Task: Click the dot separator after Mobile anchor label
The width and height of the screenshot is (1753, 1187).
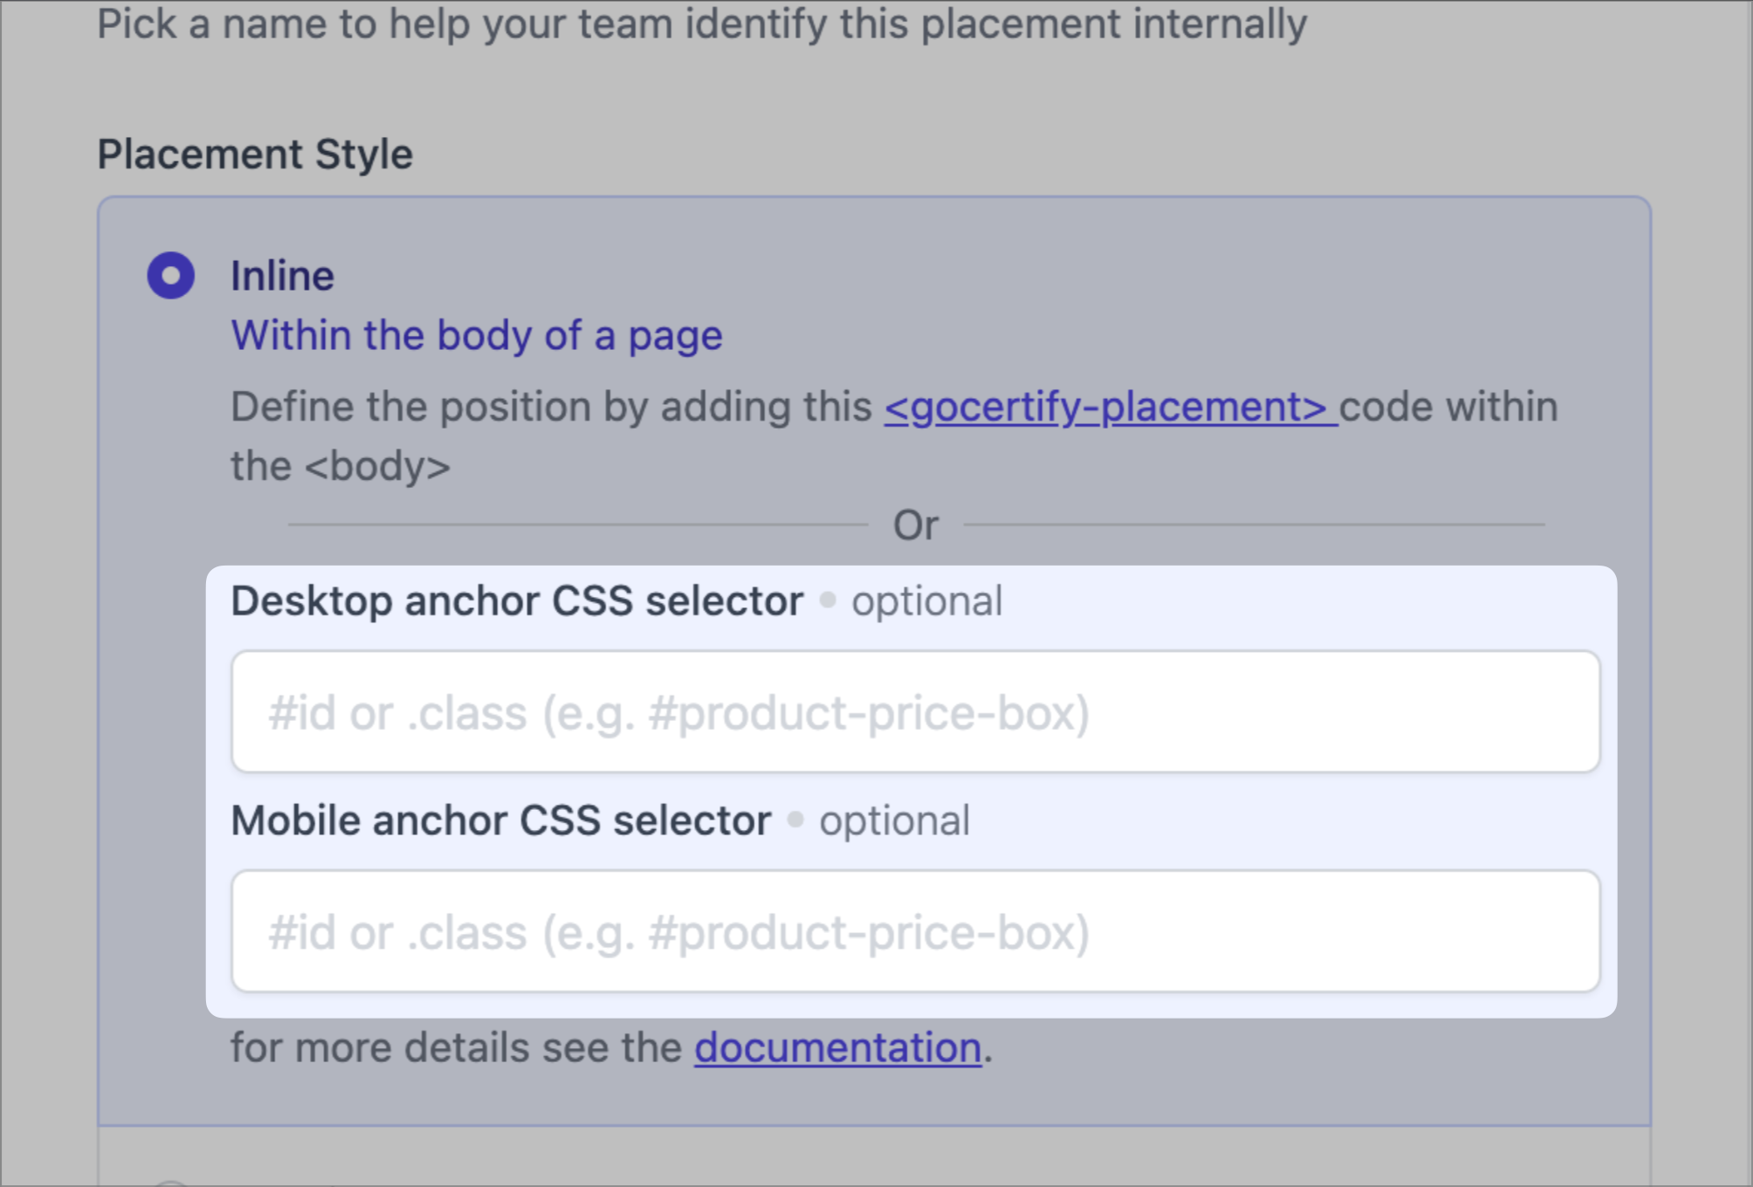Action: (x=795, y=820)
